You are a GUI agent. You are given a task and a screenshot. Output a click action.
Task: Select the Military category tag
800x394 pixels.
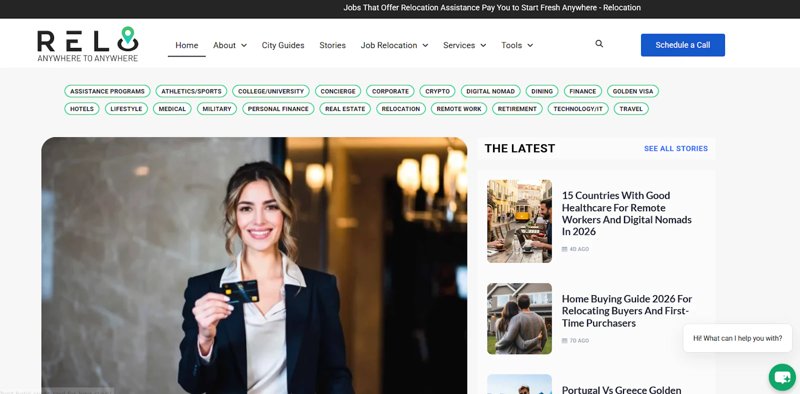[217, 109]
